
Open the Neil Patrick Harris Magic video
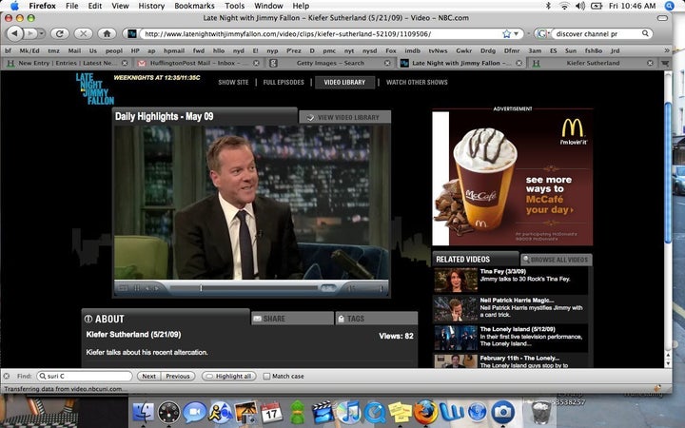pos(510,308)
